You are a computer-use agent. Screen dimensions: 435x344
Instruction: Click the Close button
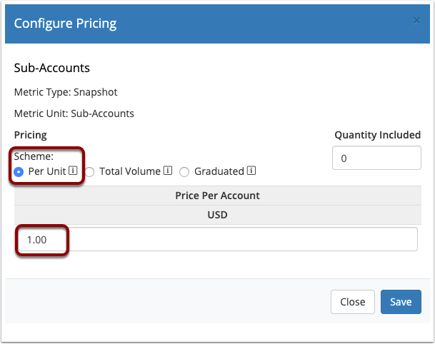click(353, 302)
